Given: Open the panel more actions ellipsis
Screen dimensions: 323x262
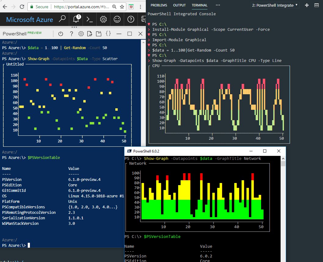Looking at the screenshot, I should coord(218,5).
